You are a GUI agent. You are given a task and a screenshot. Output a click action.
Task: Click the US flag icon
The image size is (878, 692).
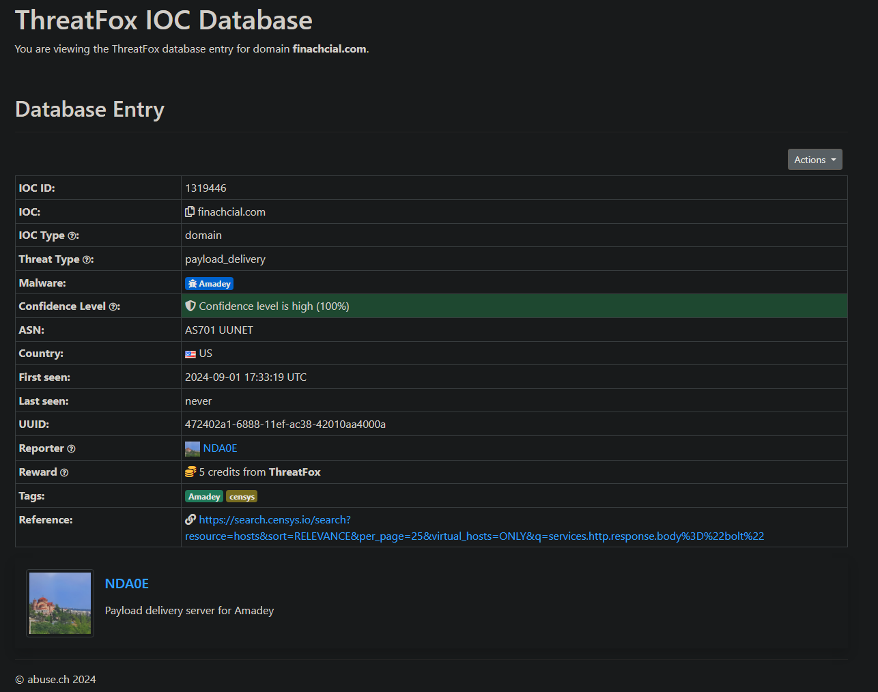[190, 354]
